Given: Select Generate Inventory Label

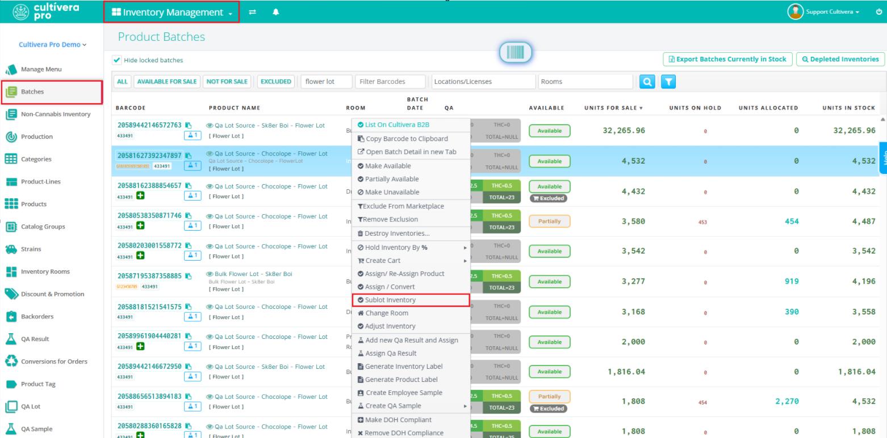Looking at the screenshot, I should pyautogui.click(x=411, y=367).
